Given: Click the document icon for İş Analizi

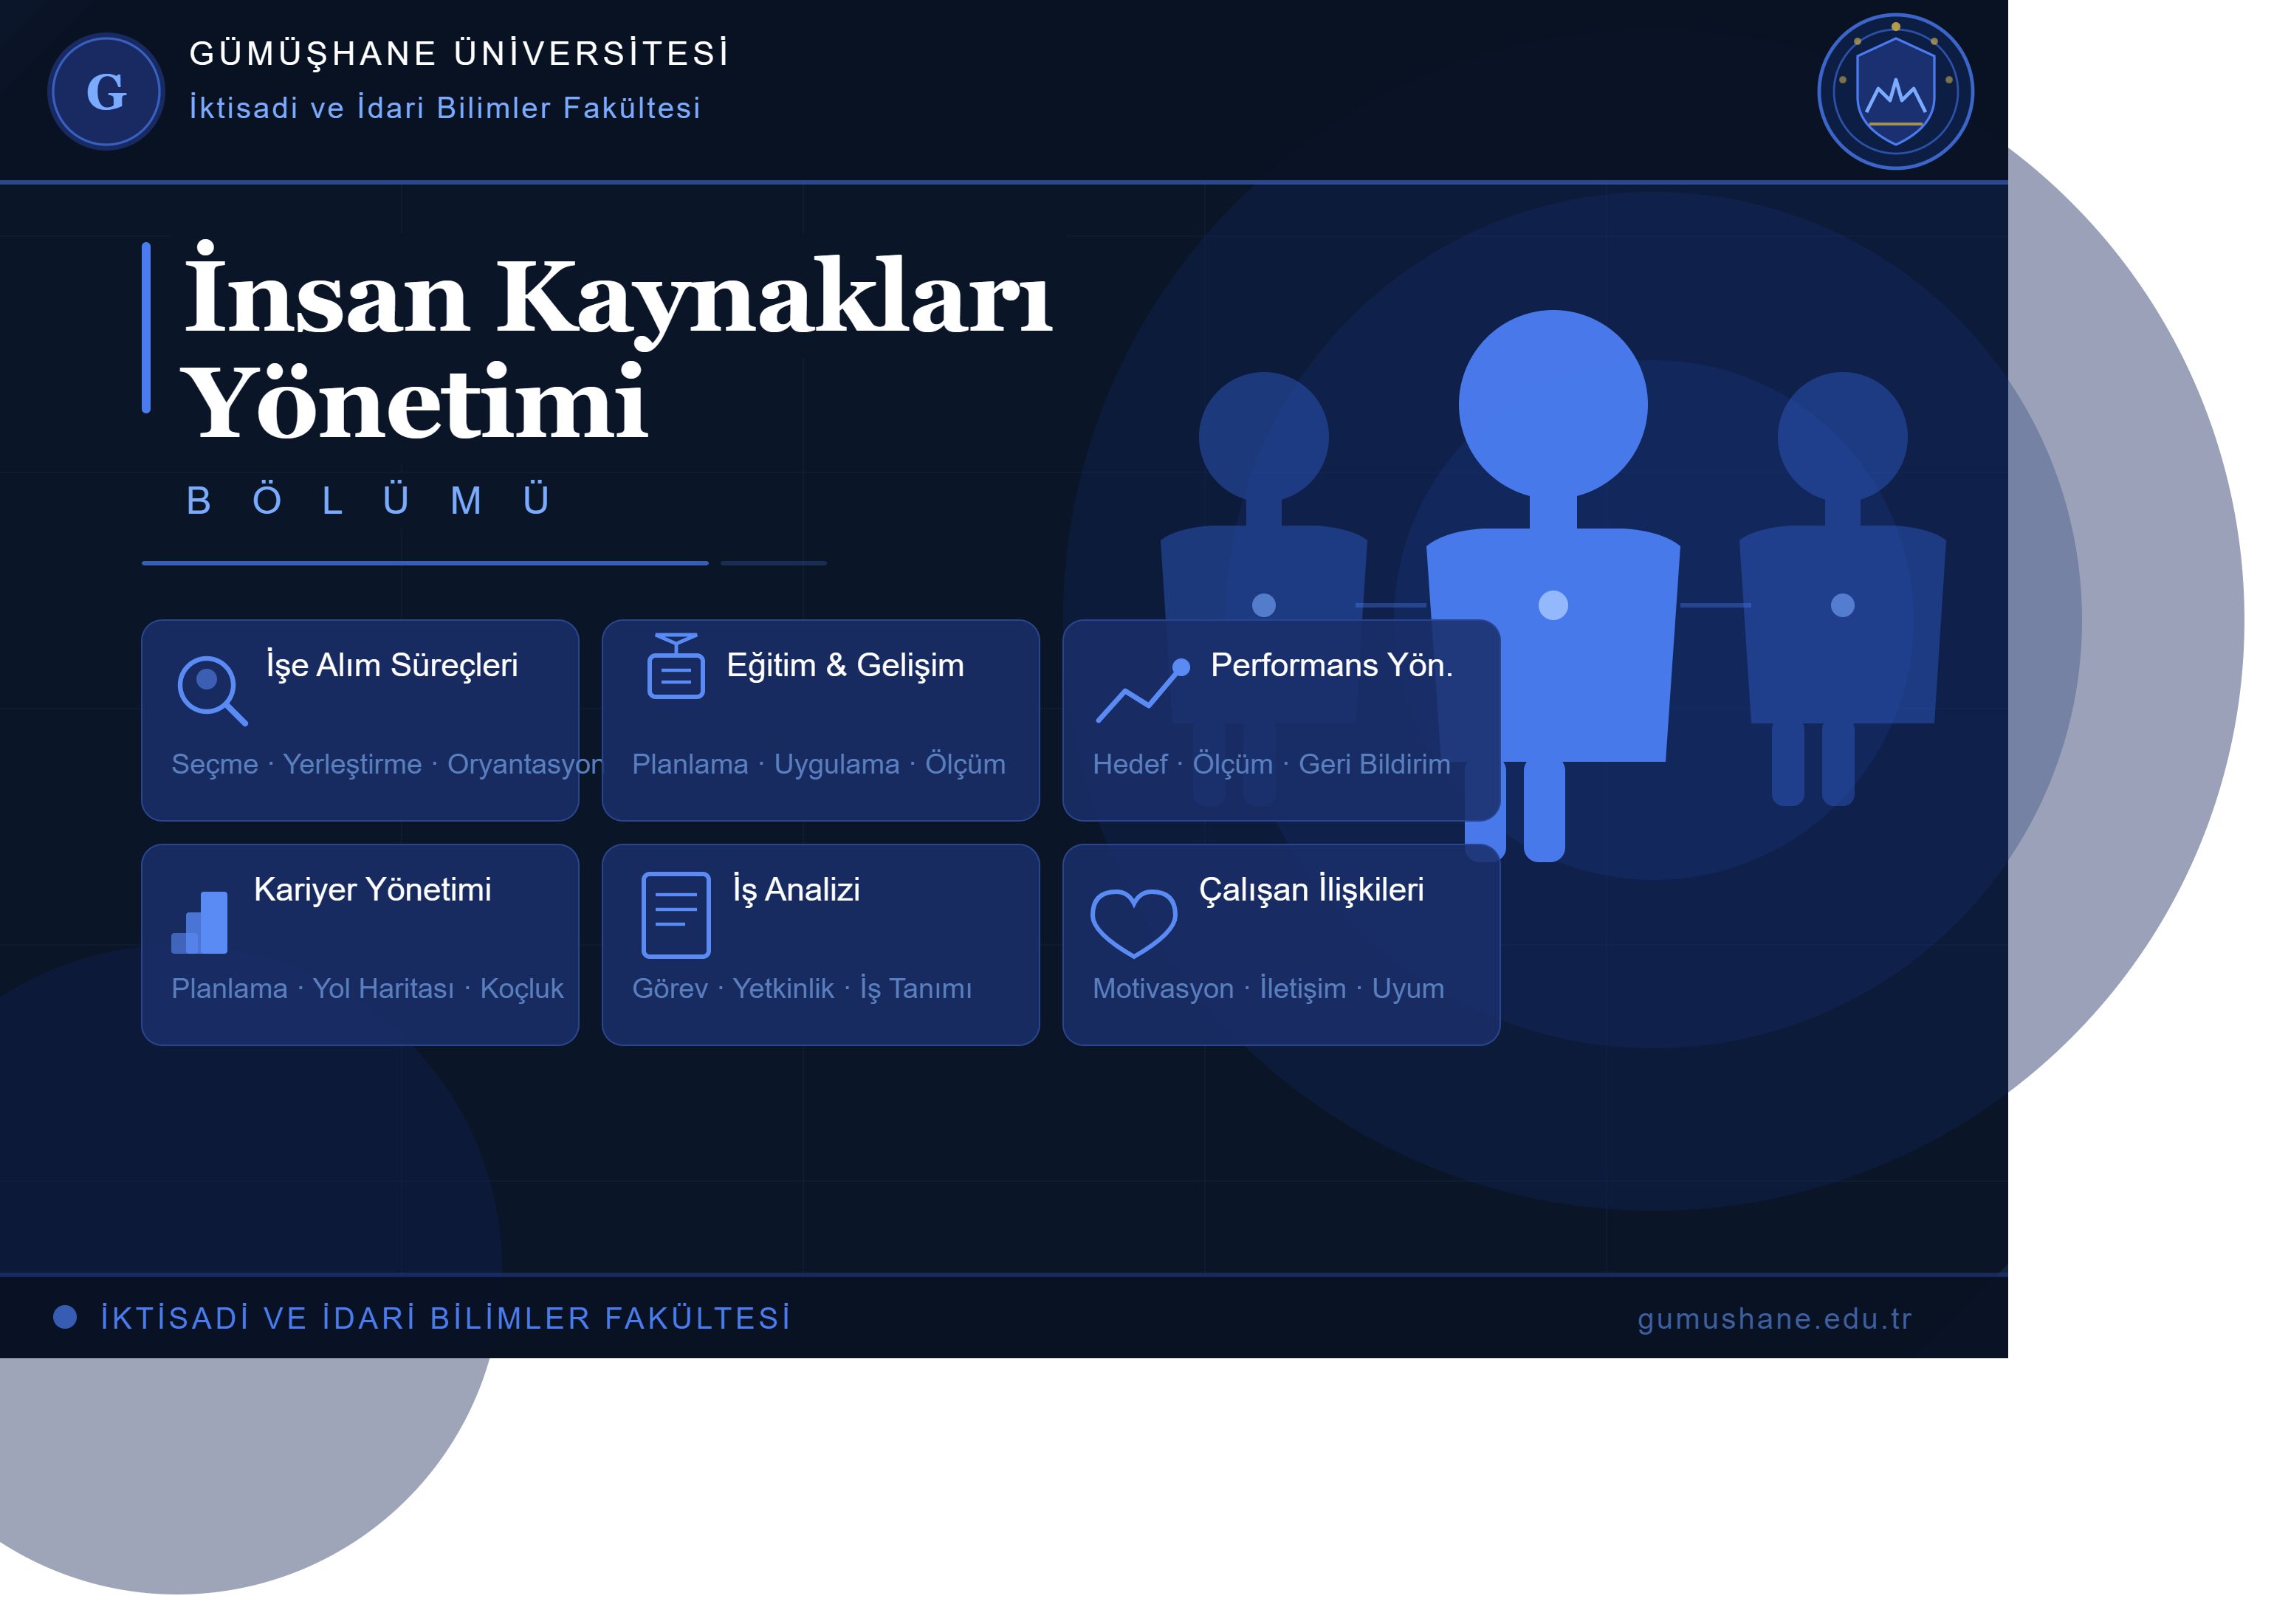Looking at the screenshot, I should click(676, 915).
